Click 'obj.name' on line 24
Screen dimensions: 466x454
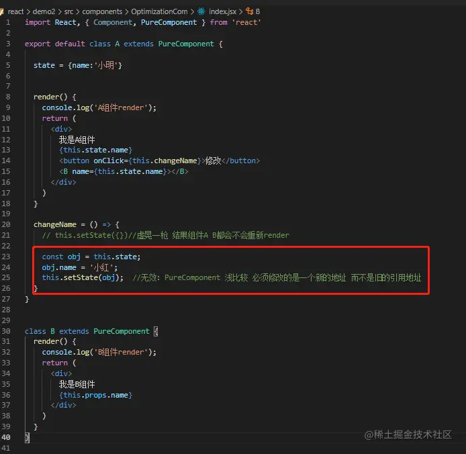tap(59, 267)
